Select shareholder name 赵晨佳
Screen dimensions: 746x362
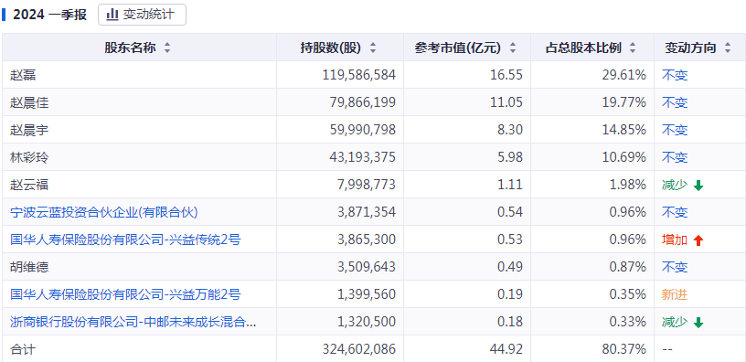tap(29, 102)
